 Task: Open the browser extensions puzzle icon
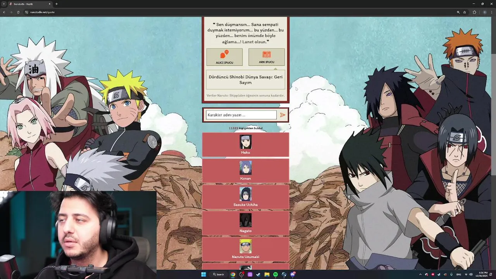click(x=474, y=12)
